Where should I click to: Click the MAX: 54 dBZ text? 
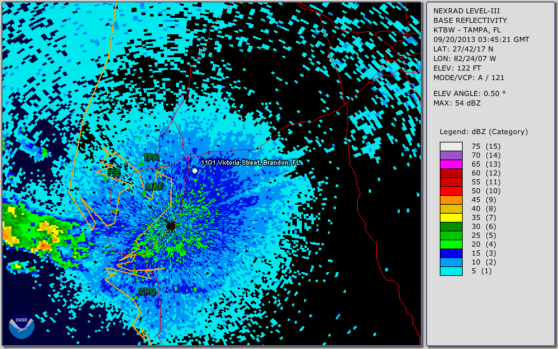(x=456, y=103)
